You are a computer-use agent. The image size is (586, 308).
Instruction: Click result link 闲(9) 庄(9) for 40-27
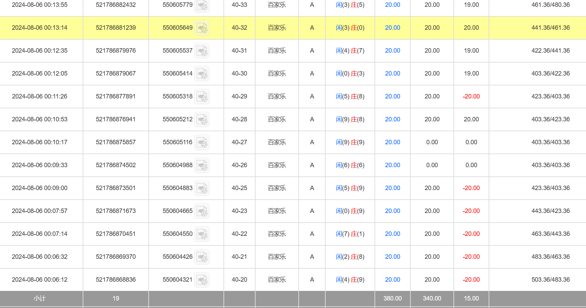(x=350, y=142)
